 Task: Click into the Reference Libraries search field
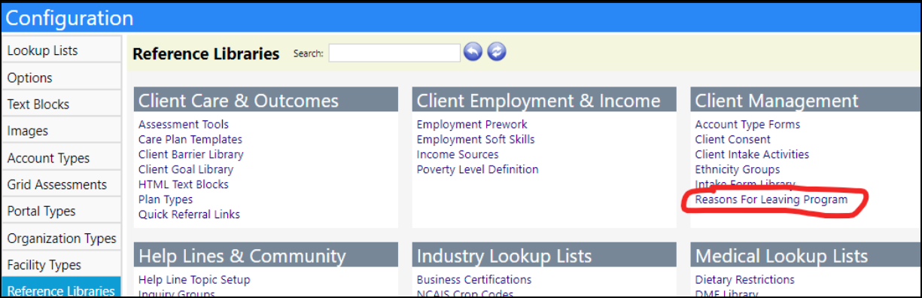pos(394,53)
